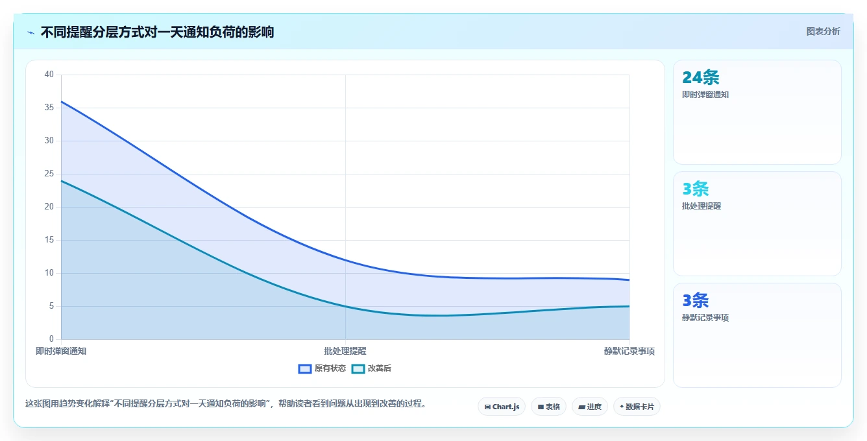Click the y-axis value 25
The width and height of the screenshot is (867, 441).
(49, 174)
